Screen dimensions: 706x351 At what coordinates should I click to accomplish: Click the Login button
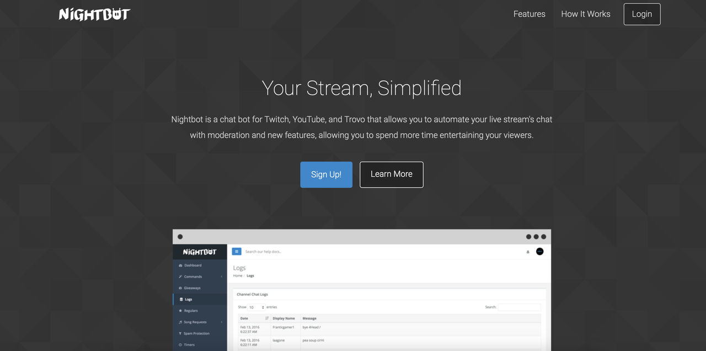(641, 14)
